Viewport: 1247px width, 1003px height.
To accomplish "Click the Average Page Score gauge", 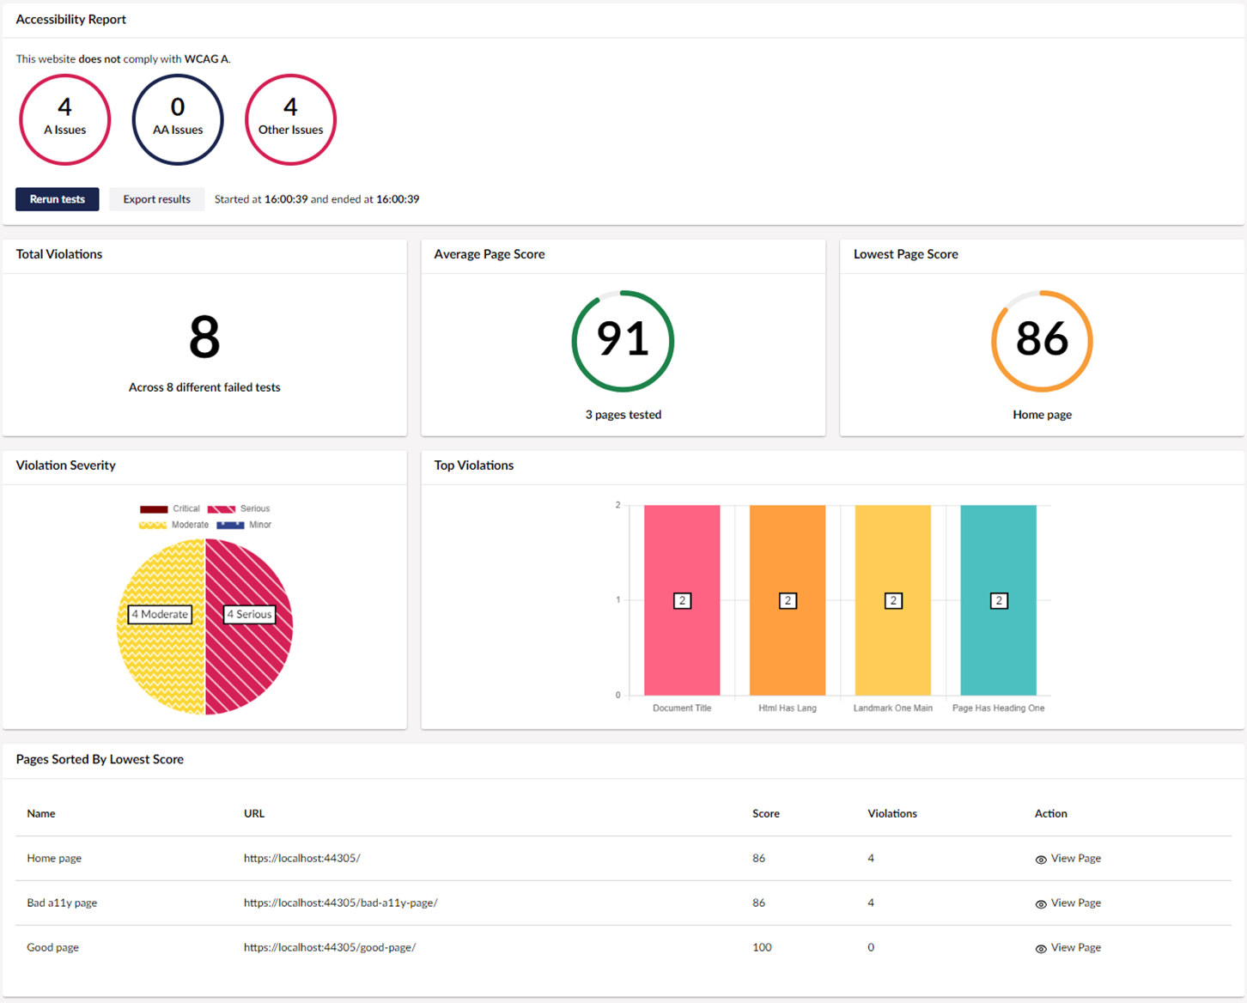I will (x=623, y=341).
